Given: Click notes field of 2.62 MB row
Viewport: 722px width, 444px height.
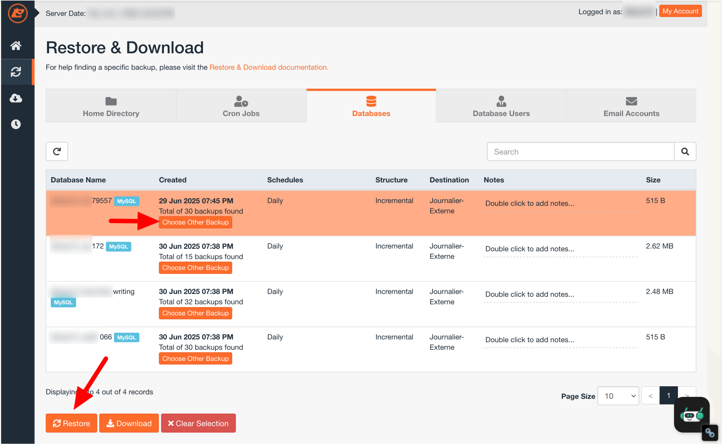Looking at the screenshot, I should pyautogui.click(x=560, y=249).
